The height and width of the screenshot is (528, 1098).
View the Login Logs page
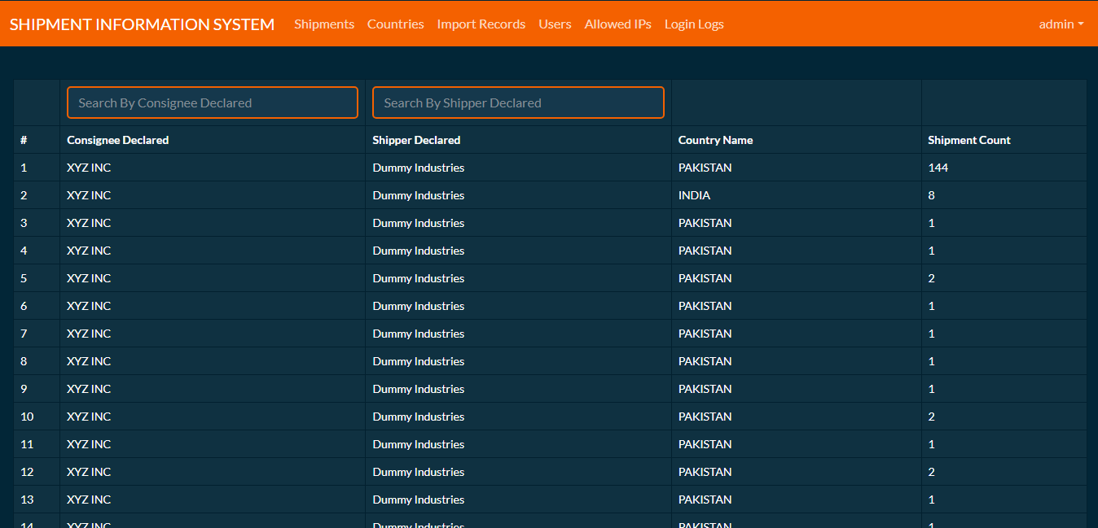point(694,24)
